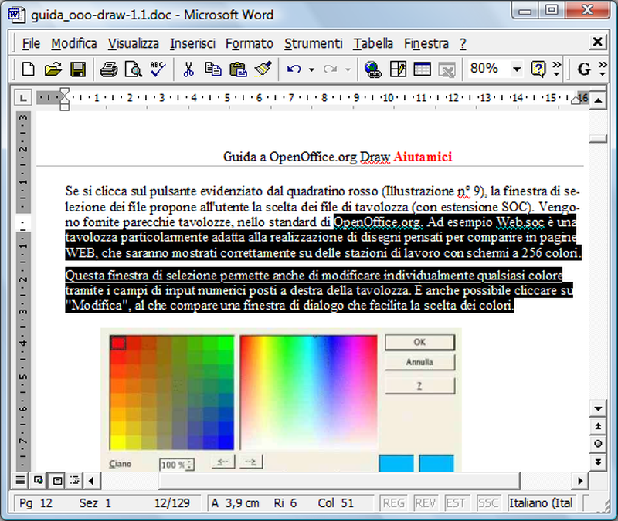618x521 pixels.
Task: Toggle SSC overtype mode indicator
Action: (488, 503)
